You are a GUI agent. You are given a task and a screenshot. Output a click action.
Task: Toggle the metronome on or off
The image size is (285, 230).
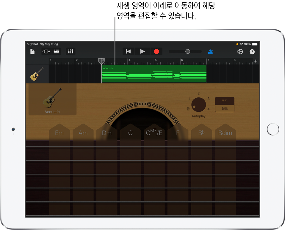(x=210, y=51)
